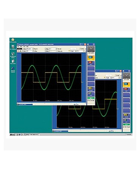Click the green status bar in front side panel
The height and width of the screenshot is (169, 140).
click(91, 98)
